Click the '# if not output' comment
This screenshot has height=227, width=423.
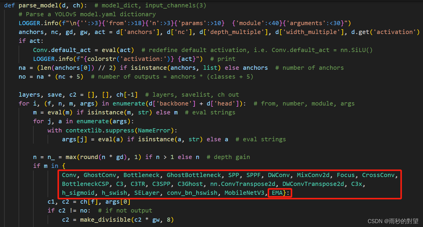click(125, 210)
